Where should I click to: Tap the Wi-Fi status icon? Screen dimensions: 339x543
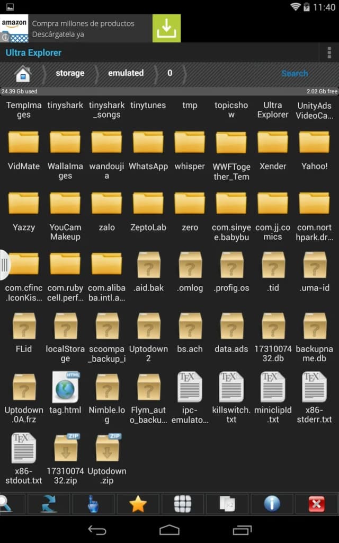295,7
